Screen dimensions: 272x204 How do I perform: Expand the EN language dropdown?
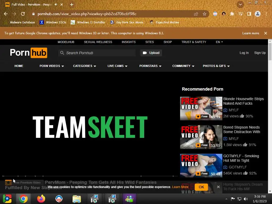coord(219,42)
